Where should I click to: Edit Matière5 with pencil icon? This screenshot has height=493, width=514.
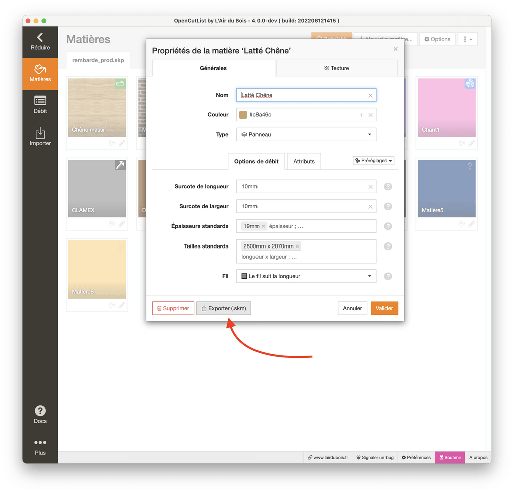click(x=471, y=224)
